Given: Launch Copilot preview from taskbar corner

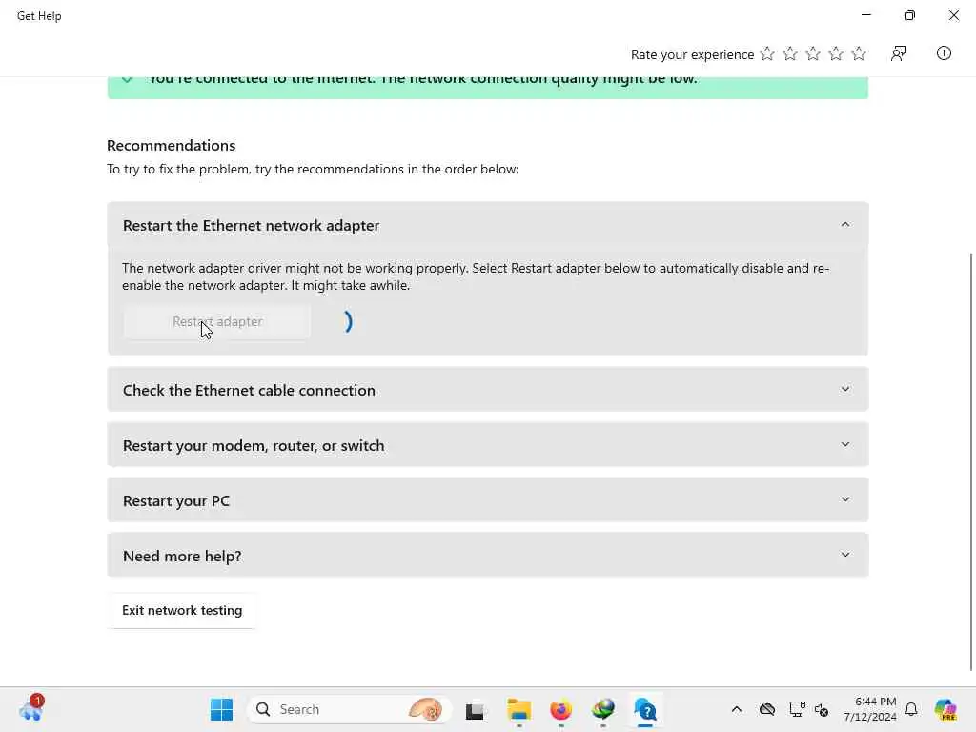Looking at the screenshot, I should coord(945,709).
